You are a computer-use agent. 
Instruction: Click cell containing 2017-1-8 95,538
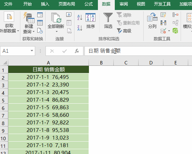point(49,130)
